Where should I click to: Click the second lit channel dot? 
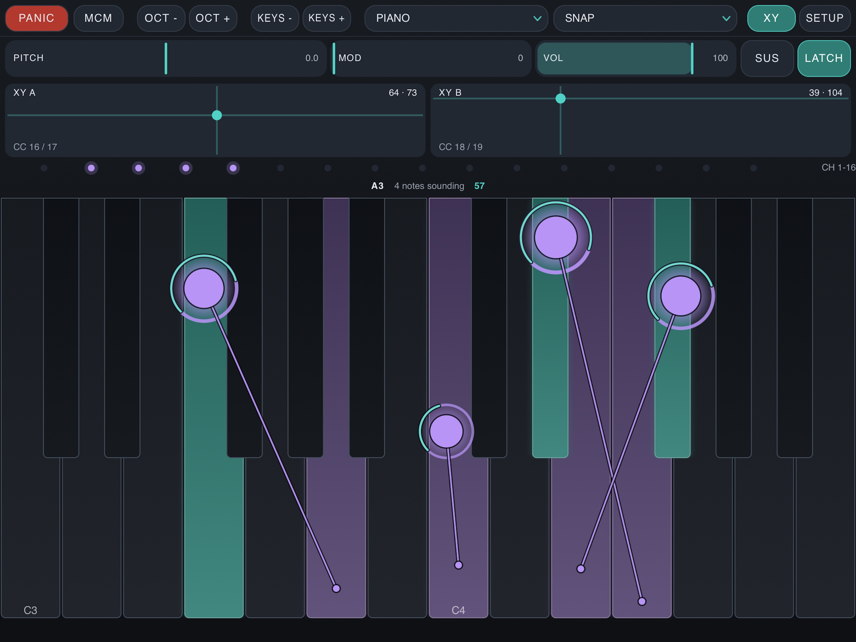click(138, 168)
